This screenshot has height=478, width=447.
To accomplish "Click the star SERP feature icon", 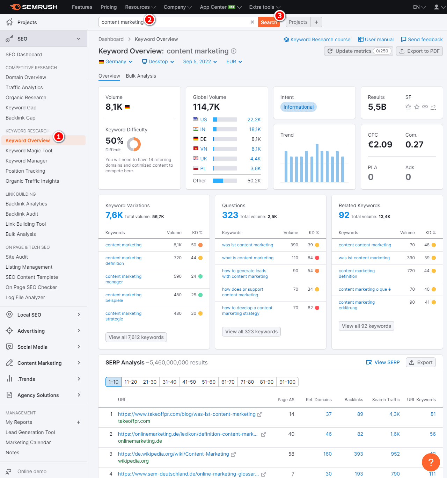I will pos(417,107).
